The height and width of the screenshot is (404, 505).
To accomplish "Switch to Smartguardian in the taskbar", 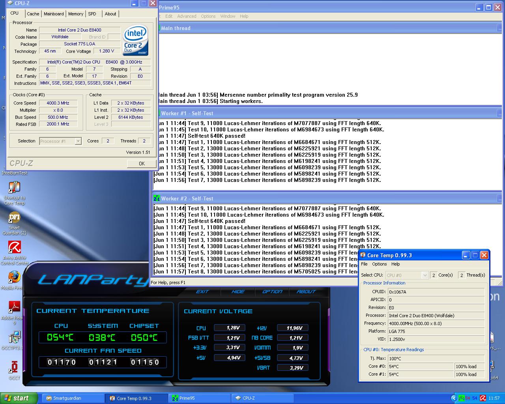I will pyautogui.click(x=73, y=398).
